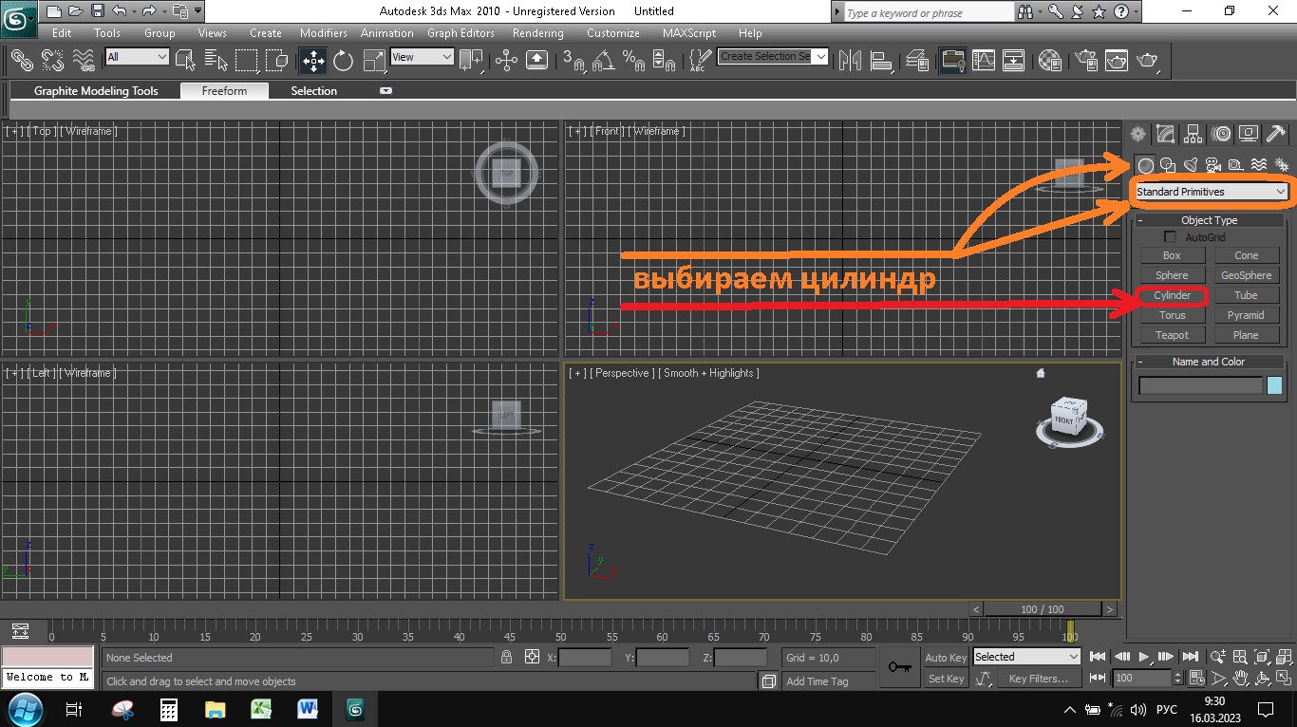This screenshot has width=1297, height=727.
Task: Open the Render Setup dialog
Action: tap(1085, 60)
